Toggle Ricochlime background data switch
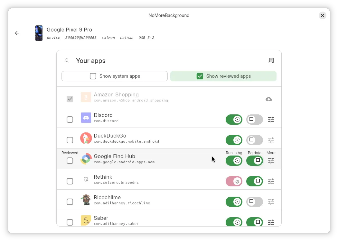Screen dimensions: 338x241 [255, 201]
